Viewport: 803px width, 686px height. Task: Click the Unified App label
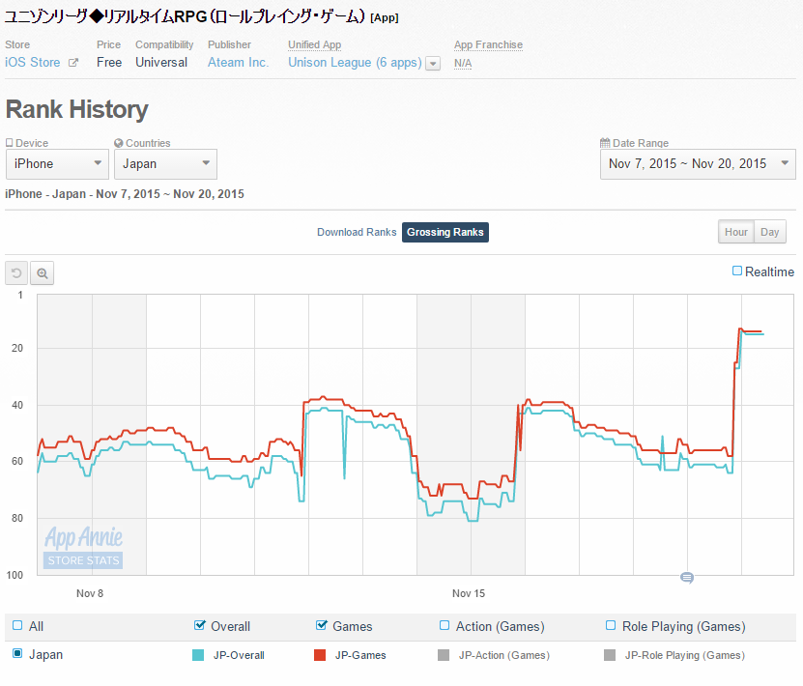(314, 44)
